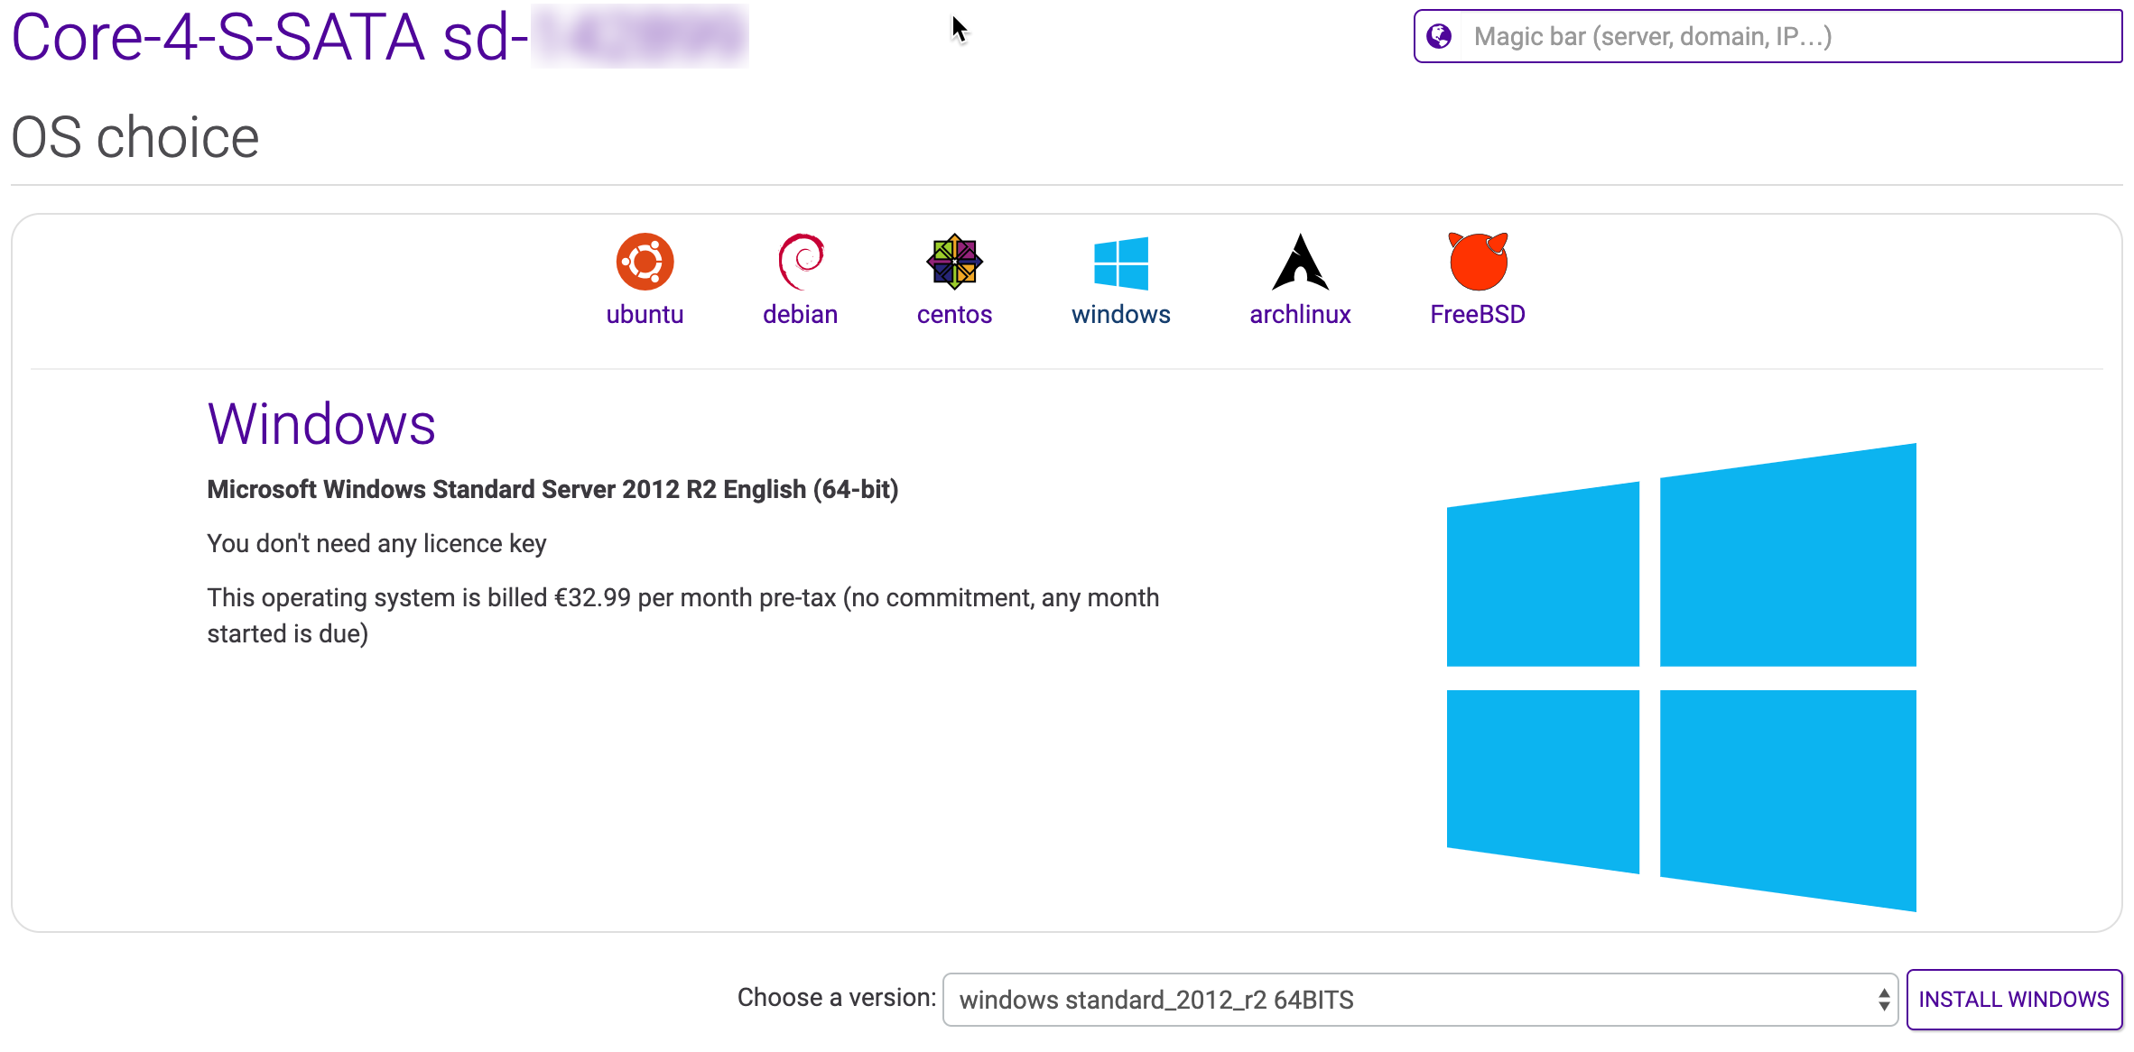Viewport: 2134px width, 1052px height.
Task: Choose the Windows logo icon in OS row
Action: [x=1120, y=263]
